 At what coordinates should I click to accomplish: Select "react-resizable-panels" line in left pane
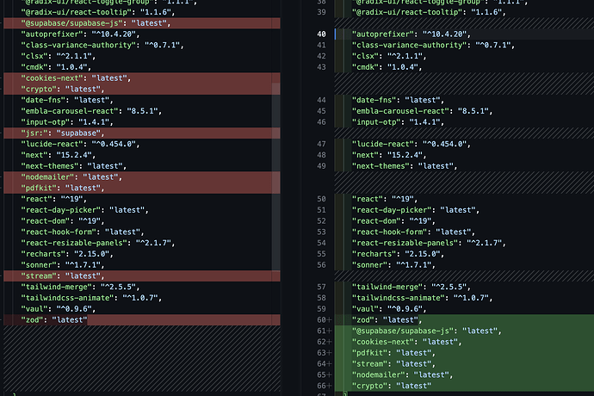click(142, 243)
